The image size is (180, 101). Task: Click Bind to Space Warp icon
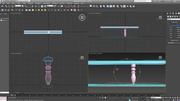tap(12, 6)
